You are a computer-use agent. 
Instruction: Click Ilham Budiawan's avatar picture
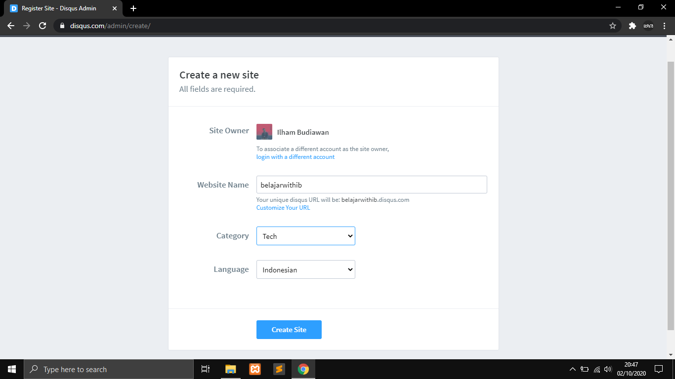[264, 132]
